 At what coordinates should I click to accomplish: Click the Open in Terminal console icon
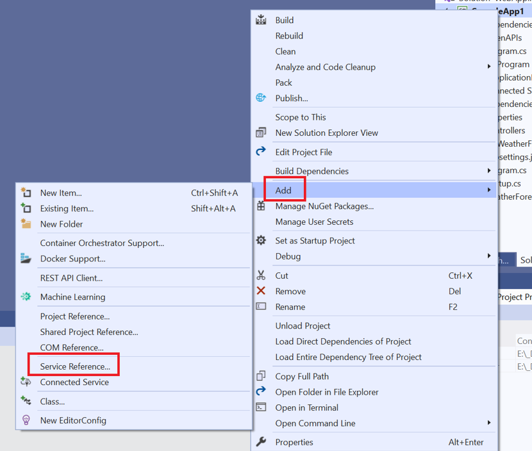[261, 407]
